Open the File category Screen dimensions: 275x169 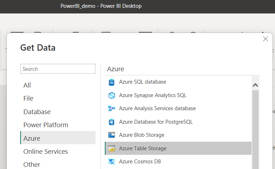pos(28,98)
